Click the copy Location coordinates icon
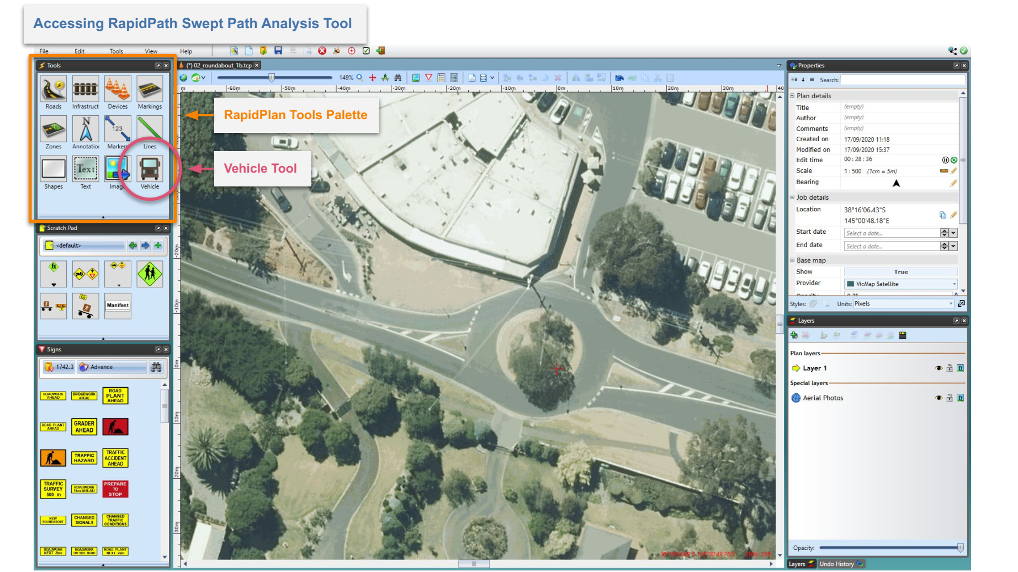The height and width of the screenshot is (572, 1018). pos(943,215)
